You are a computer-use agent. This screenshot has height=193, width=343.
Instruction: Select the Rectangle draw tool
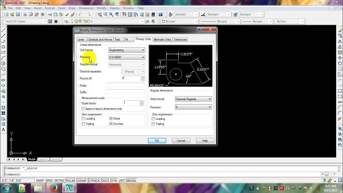3,52
